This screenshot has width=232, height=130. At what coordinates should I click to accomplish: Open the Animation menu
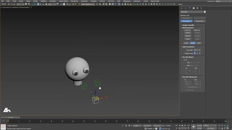53,1
